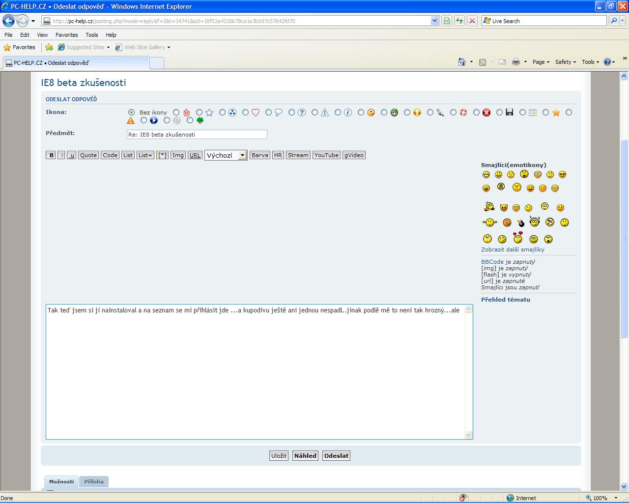Insert the smiley with red hearts
Image resolution: width=629 pixels, height=503 pixels.
(518, 238)
